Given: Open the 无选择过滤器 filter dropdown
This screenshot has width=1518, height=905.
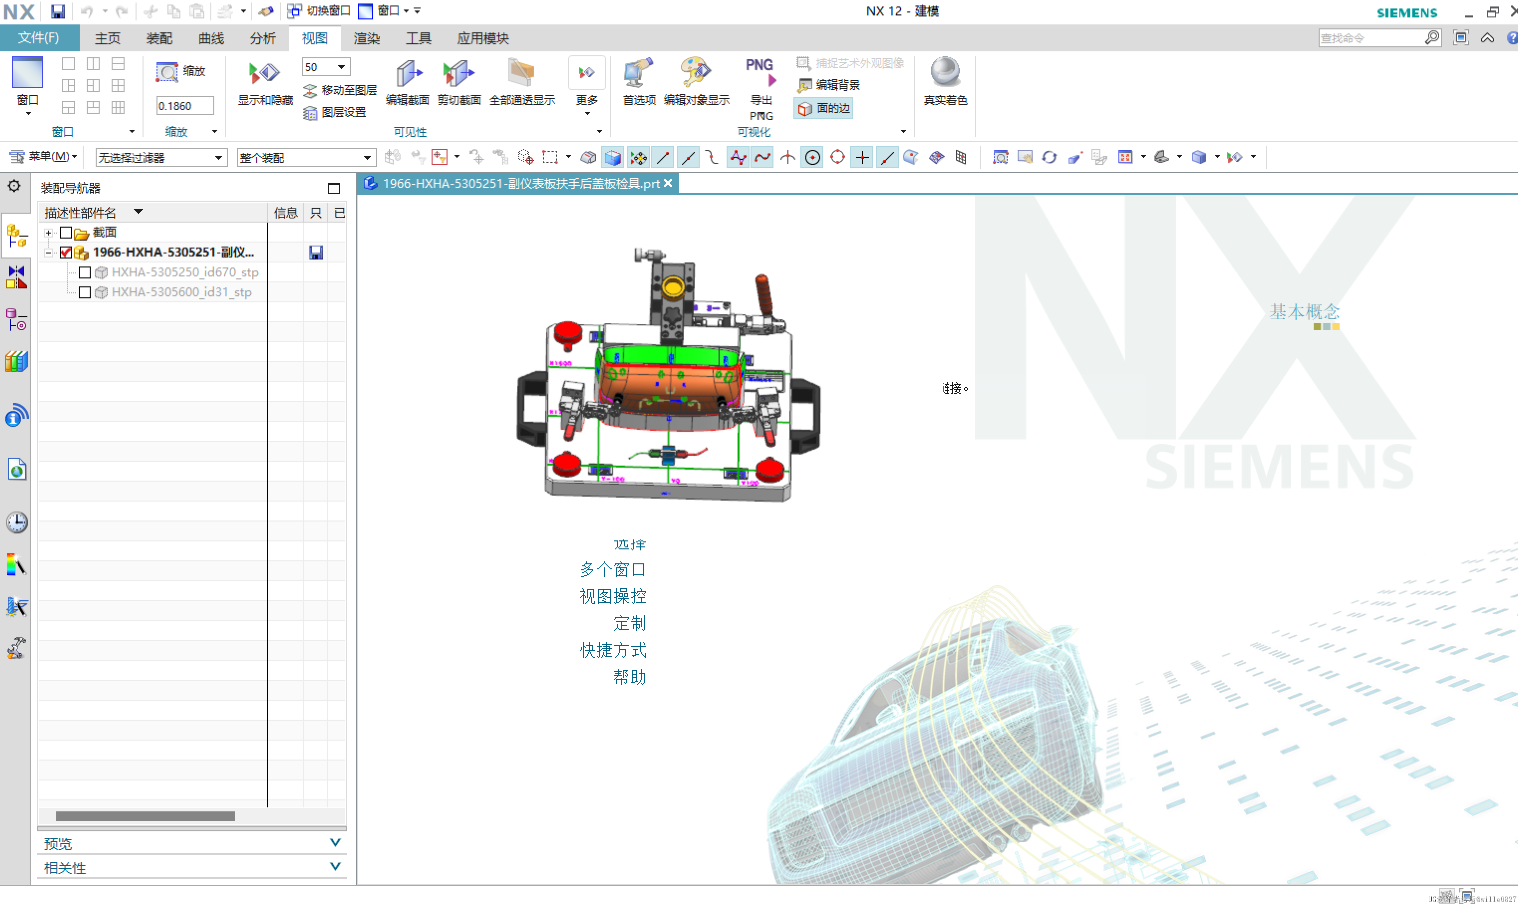Looking at the screenshot, I should (161, 157).
